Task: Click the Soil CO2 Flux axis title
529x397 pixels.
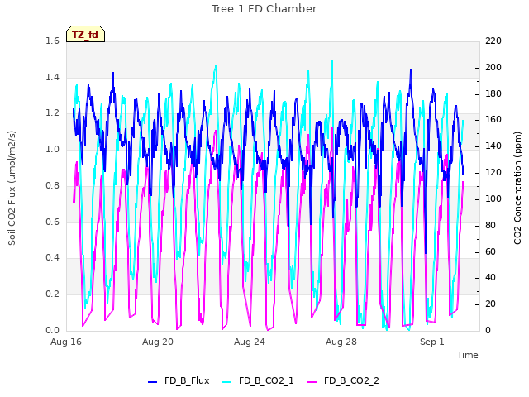Action: coord(12,188)
